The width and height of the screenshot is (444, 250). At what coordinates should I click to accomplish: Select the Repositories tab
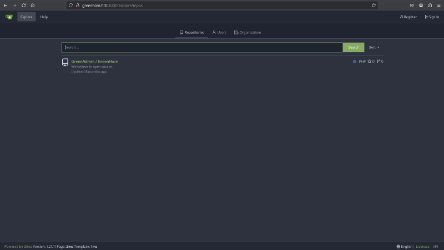(x=191, y=33)
